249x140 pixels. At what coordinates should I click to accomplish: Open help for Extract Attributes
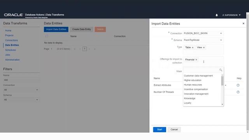pos(238,85)
